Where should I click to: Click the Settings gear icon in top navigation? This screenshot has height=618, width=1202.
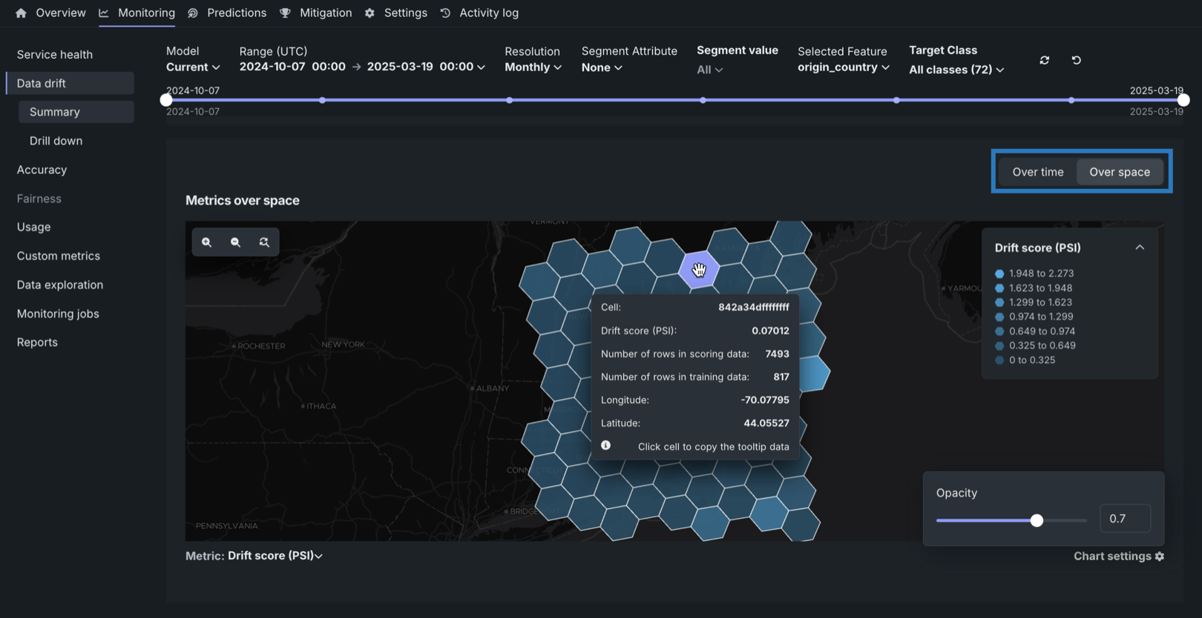pyautogui.click(x=370, y=13)
